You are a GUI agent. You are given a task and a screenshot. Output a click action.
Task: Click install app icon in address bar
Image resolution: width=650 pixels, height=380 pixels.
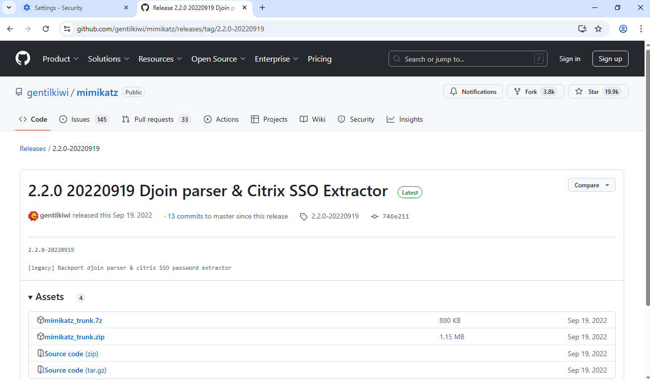(x=582, y=29)
